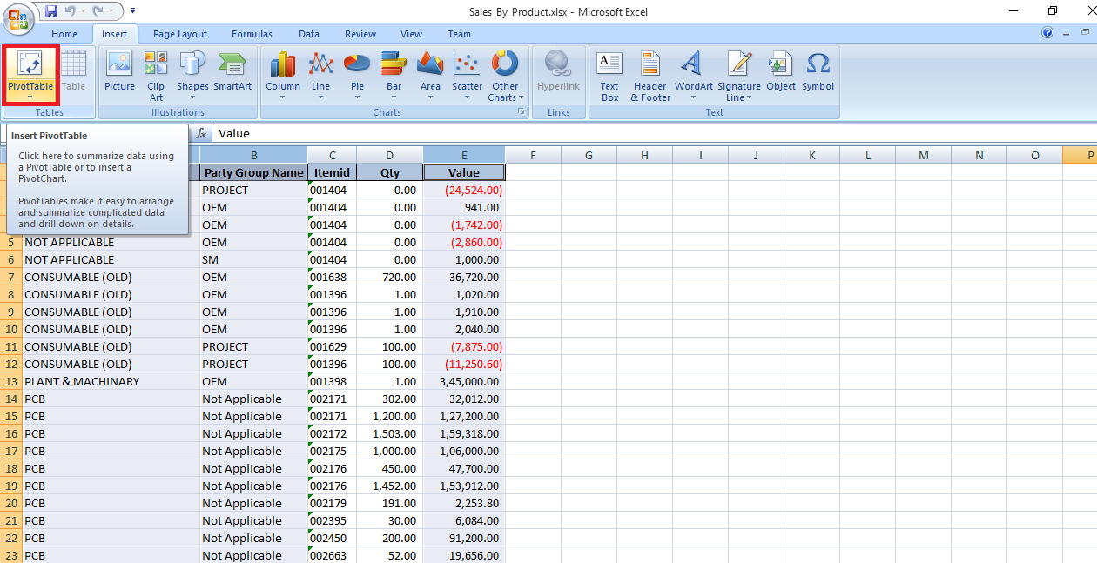Click the Qty header cell

390,172
